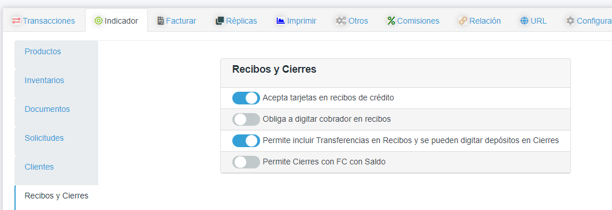Click the URL globe icon
Image resolution: width=612 pixels, height=210 pixels.
(x=524, y=21)
